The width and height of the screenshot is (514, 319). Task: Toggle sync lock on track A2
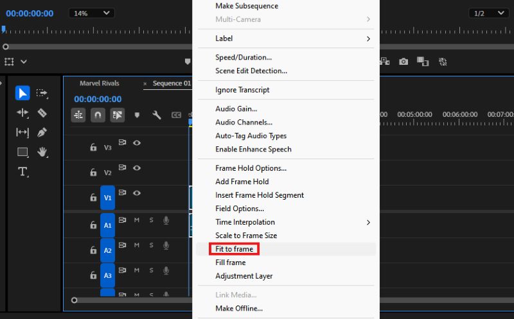click(122, 245)
